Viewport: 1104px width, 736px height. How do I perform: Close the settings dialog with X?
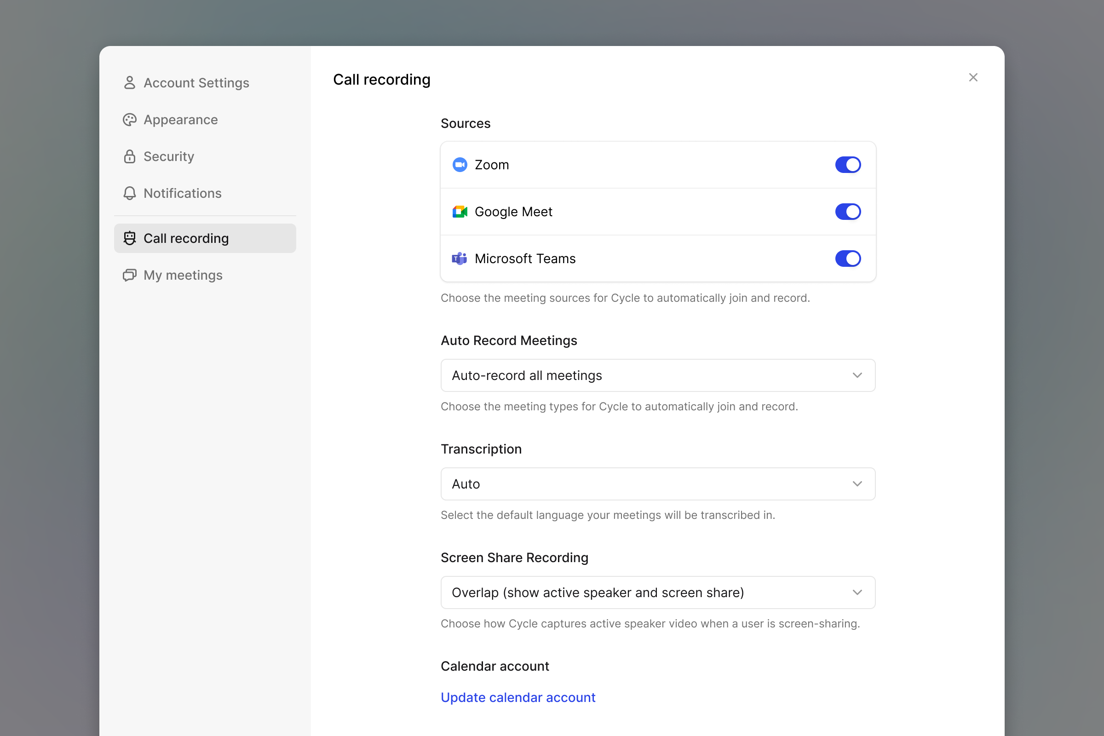pyautogui.click(x=973, y=77)
